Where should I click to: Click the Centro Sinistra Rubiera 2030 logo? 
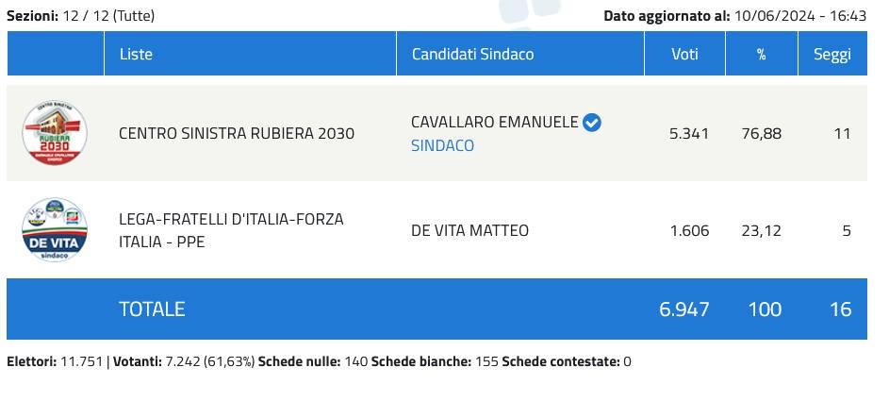55,133
